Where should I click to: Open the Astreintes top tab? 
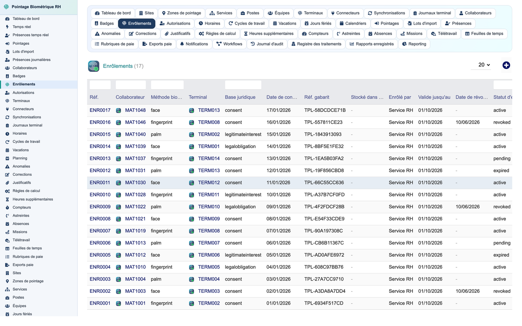pyautogui.click(x=348, y=34)
